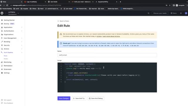
Task: Expand the Actions sidebar section
Action: [x=12, y=49]
